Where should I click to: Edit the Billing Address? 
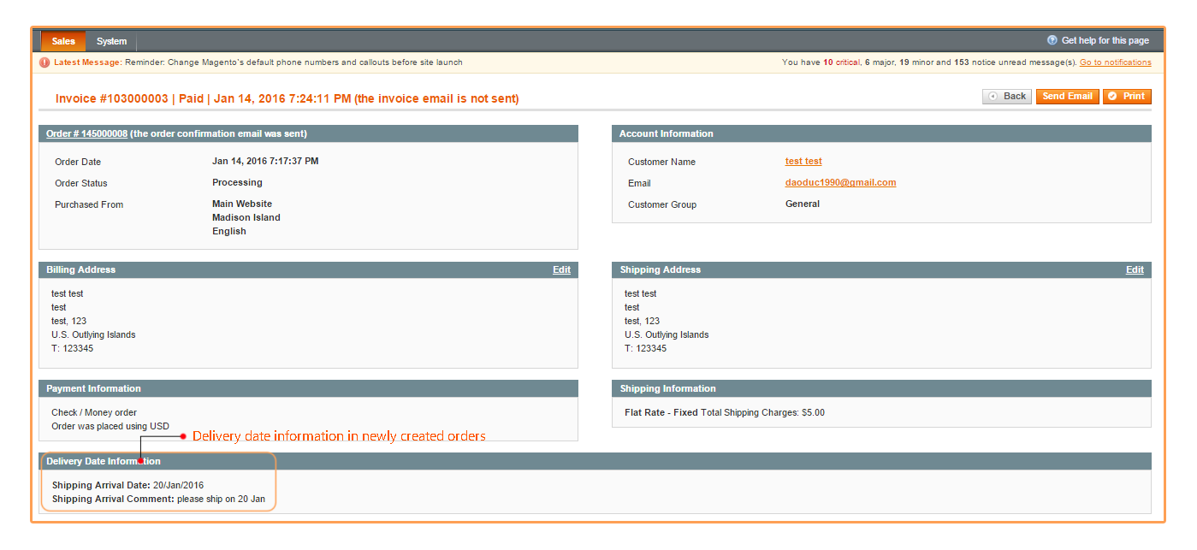(x=561, y=269)
